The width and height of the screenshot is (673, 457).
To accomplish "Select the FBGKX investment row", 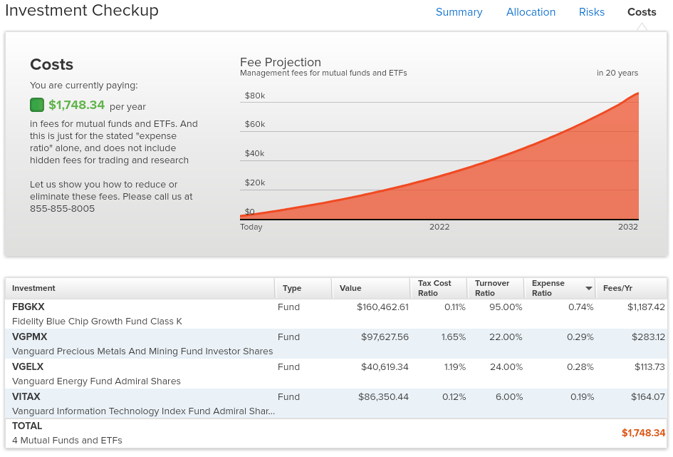I will click(x=28, y=307).
